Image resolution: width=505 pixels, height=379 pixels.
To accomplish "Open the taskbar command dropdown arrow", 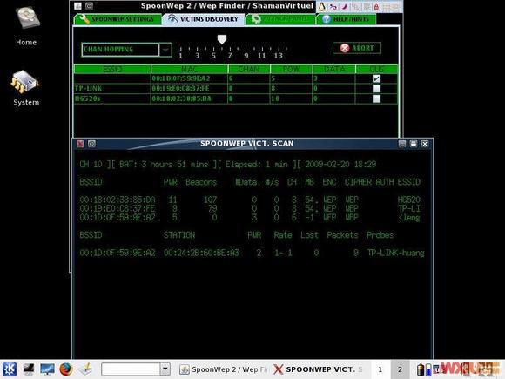I will coord(165,369).
